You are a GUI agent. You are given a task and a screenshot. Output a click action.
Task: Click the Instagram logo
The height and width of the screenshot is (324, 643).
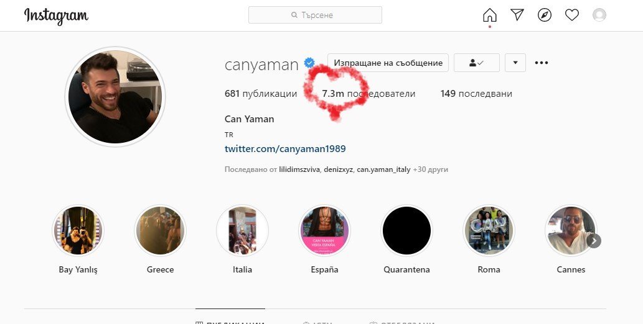click(x=56, y=16)
